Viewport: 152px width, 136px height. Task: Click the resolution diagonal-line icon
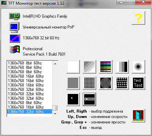pyautogui.click(x=15, y=38)
